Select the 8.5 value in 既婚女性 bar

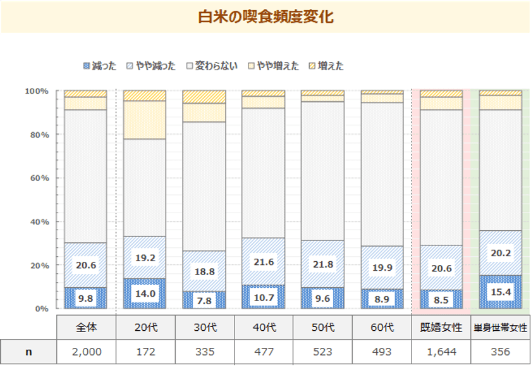[441, 300]
